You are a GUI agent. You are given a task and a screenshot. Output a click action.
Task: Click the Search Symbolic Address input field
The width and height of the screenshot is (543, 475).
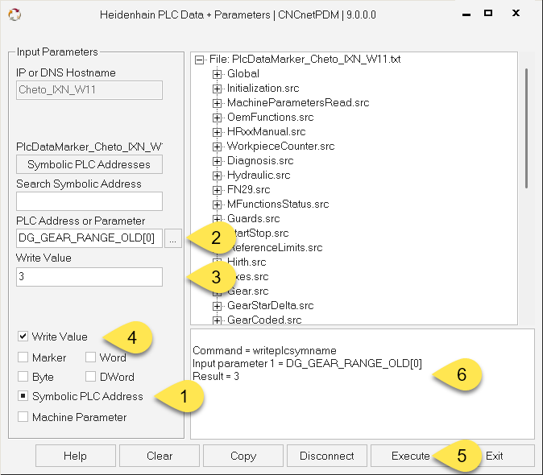tap(89, 201)
